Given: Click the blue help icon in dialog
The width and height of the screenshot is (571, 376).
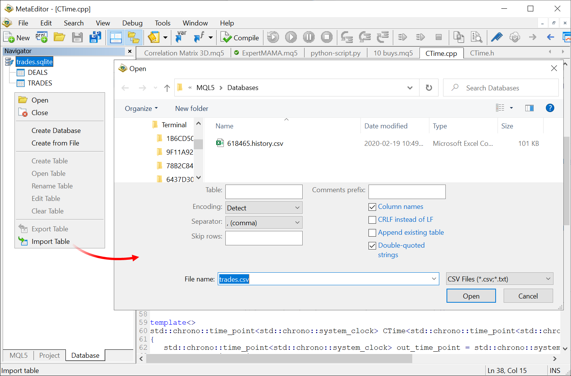Looking at the screenshot, I should pos(550,108).
